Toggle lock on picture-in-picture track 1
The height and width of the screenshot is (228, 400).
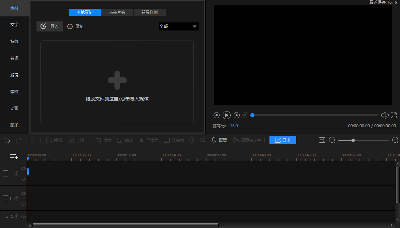[16, 198]
